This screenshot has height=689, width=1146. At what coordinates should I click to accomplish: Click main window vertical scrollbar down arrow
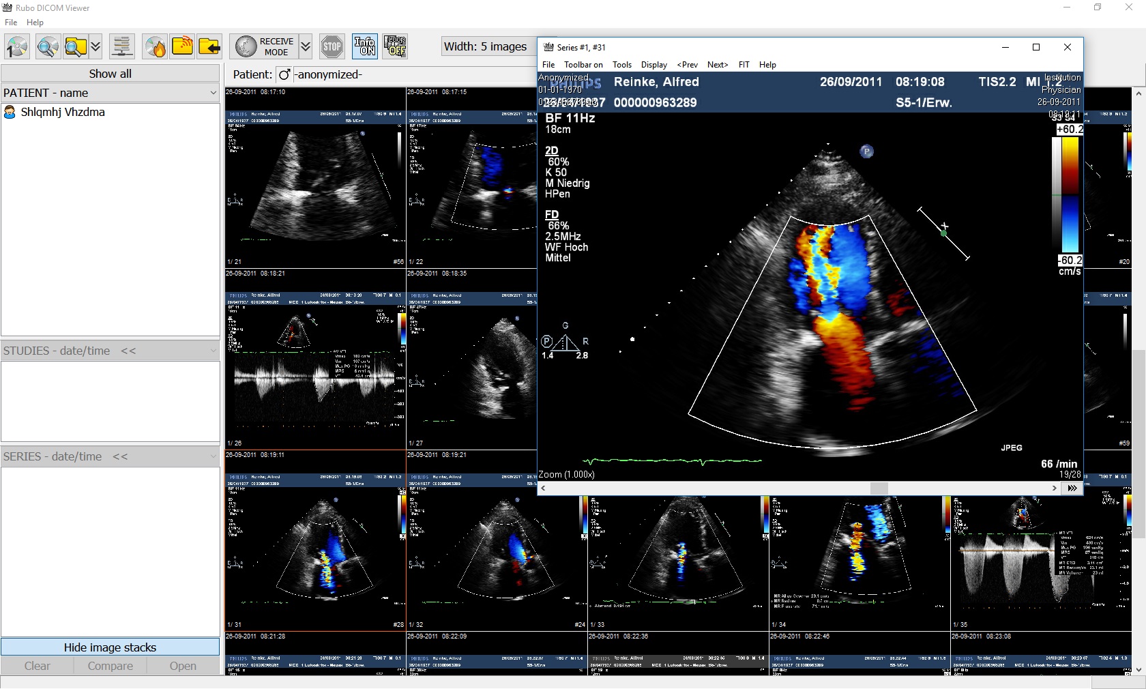(1138, 670)
